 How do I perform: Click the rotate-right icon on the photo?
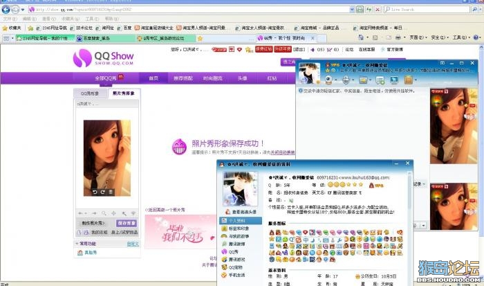[x=103, y=192]
